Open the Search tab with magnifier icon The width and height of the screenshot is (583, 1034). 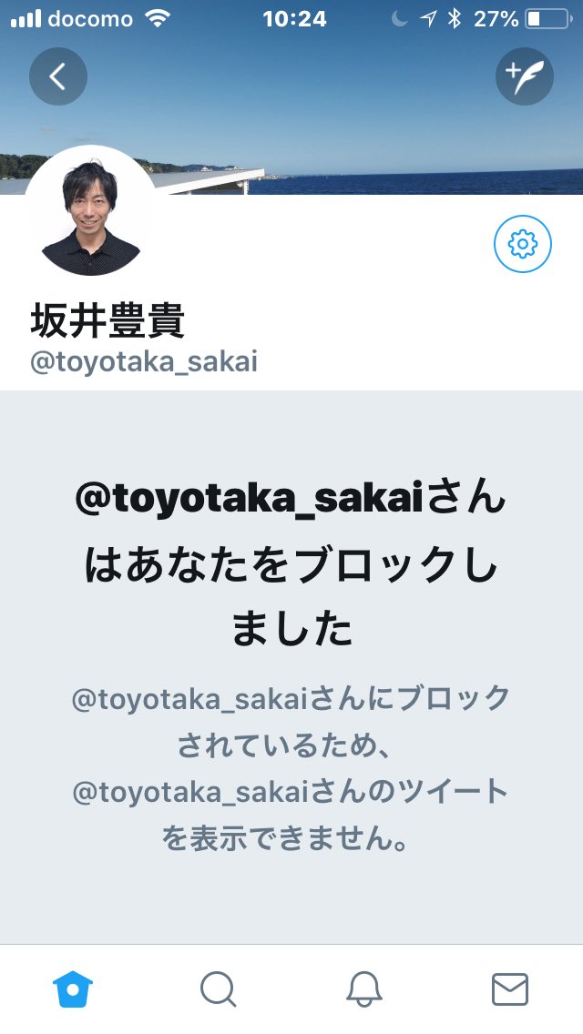pos(218,989)
